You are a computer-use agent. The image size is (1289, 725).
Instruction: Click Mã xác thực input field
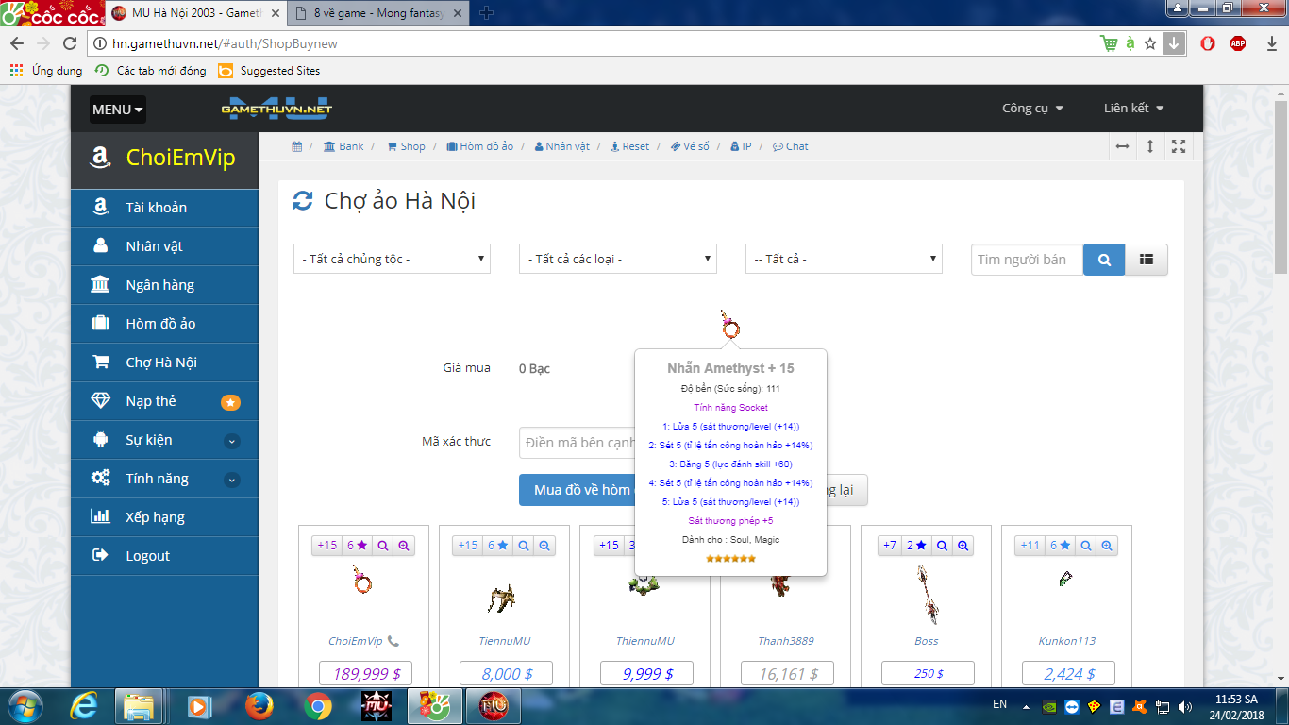pos(577,443)
